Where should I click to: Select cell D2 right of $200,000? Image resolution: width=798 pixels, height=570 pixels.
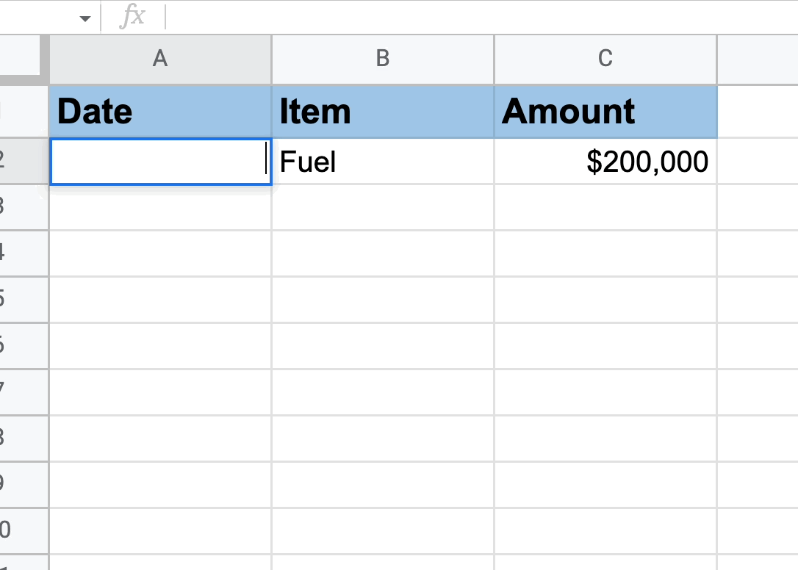[x=758, y=162]
